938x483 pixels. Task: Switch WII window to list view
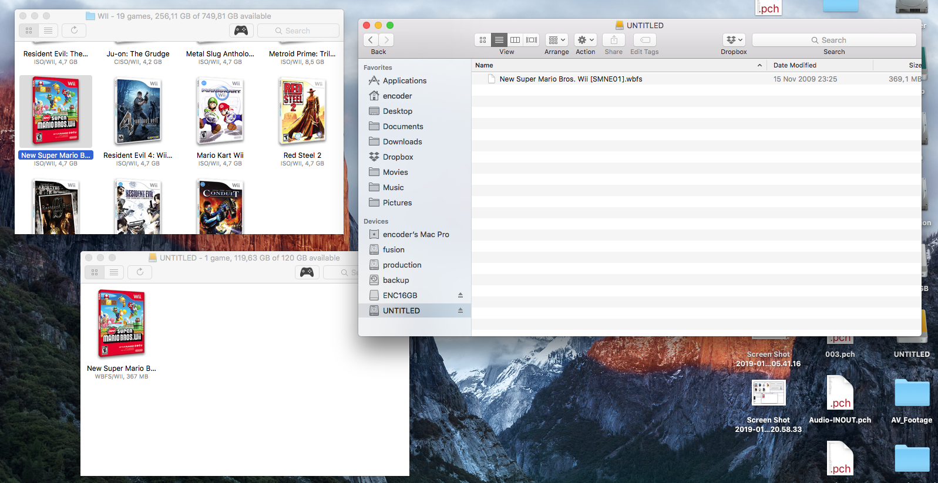tap(48, 31)
